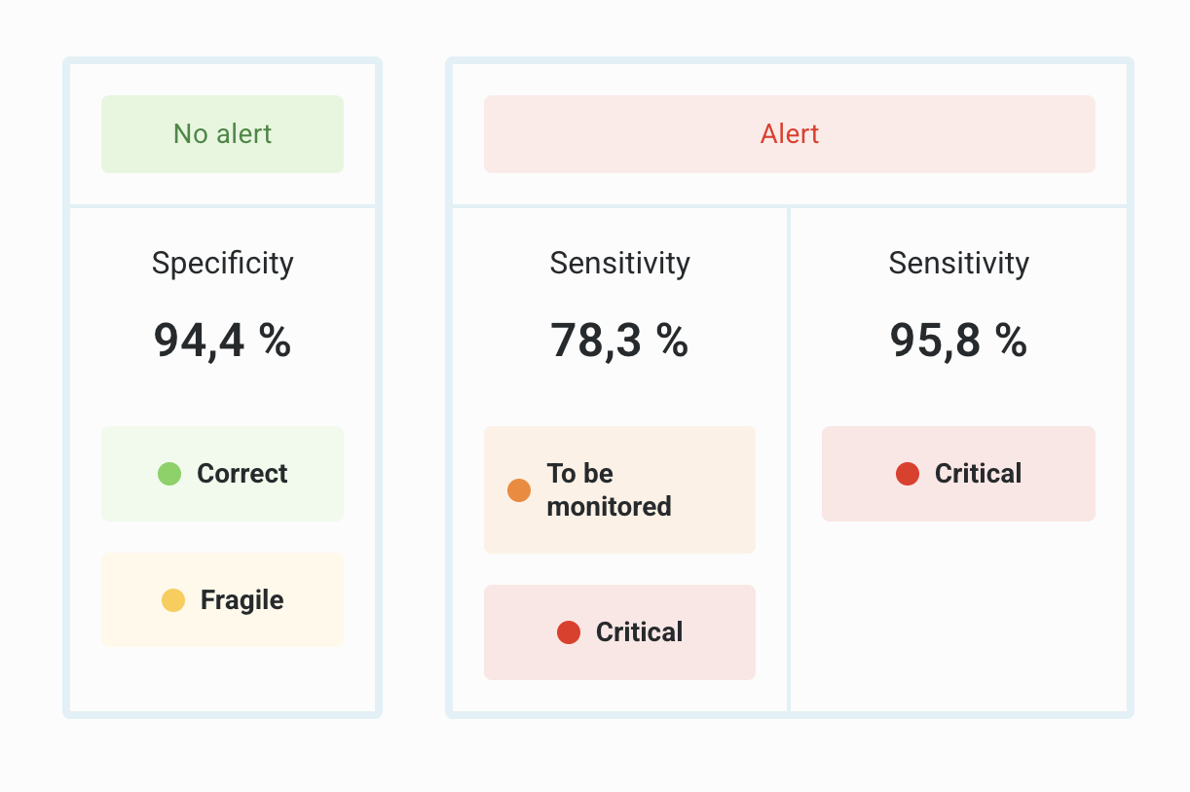The height and width of the screenshot is (792, 1190).
Task: Click the Correct text label
Action: pyautogui.click(x=242, y=474)
